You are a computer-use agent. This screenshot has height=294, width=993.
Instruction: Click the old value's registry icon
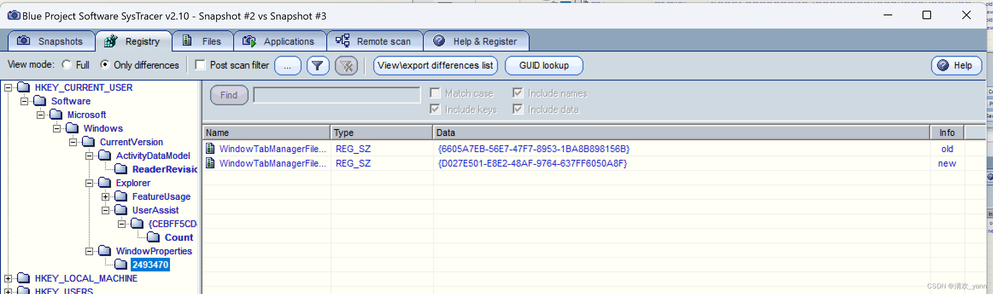210,148
